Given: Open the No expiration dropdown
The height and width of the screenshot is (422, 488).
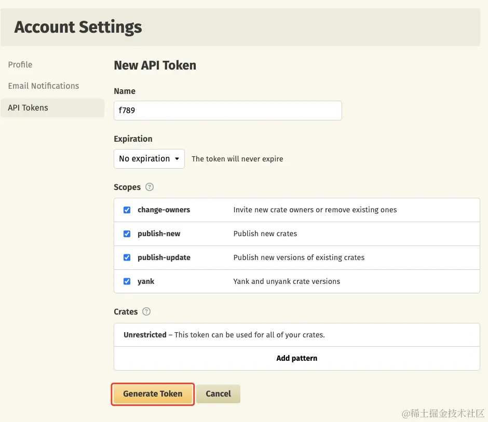Looking at the screenshot, I should click(149, 159).
